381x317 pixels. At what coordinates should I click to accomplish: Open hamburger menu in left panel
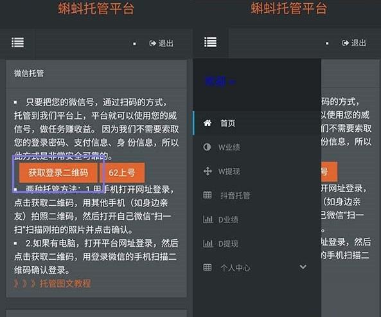coord(18,42)
